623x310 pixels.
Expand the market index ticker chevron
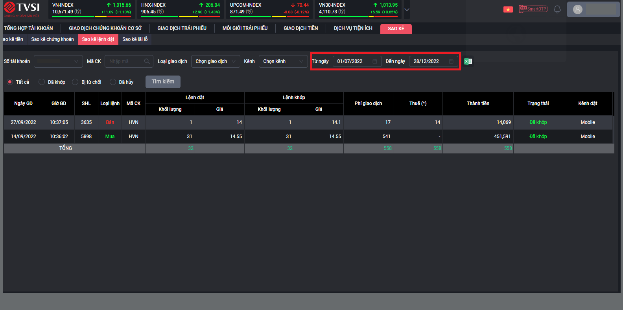point(407,9)
